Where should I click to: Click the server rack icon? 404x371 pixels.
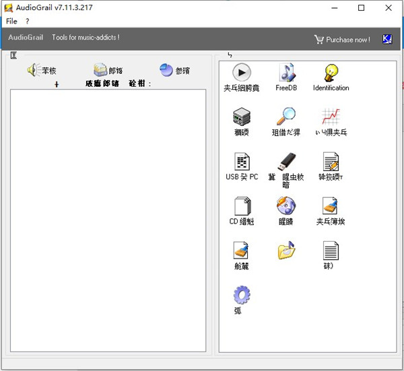[241, 116]
